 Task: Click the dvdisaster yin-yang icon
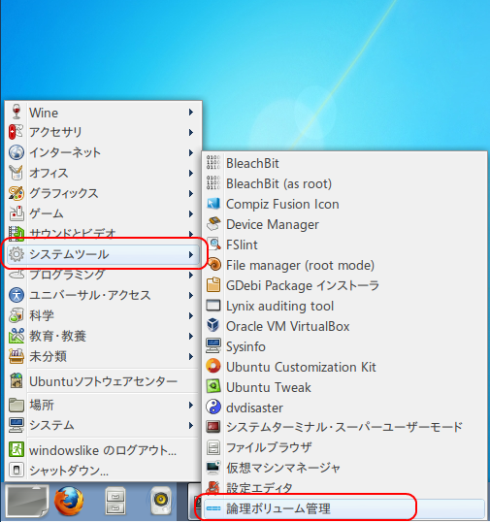tap(213, 408)
